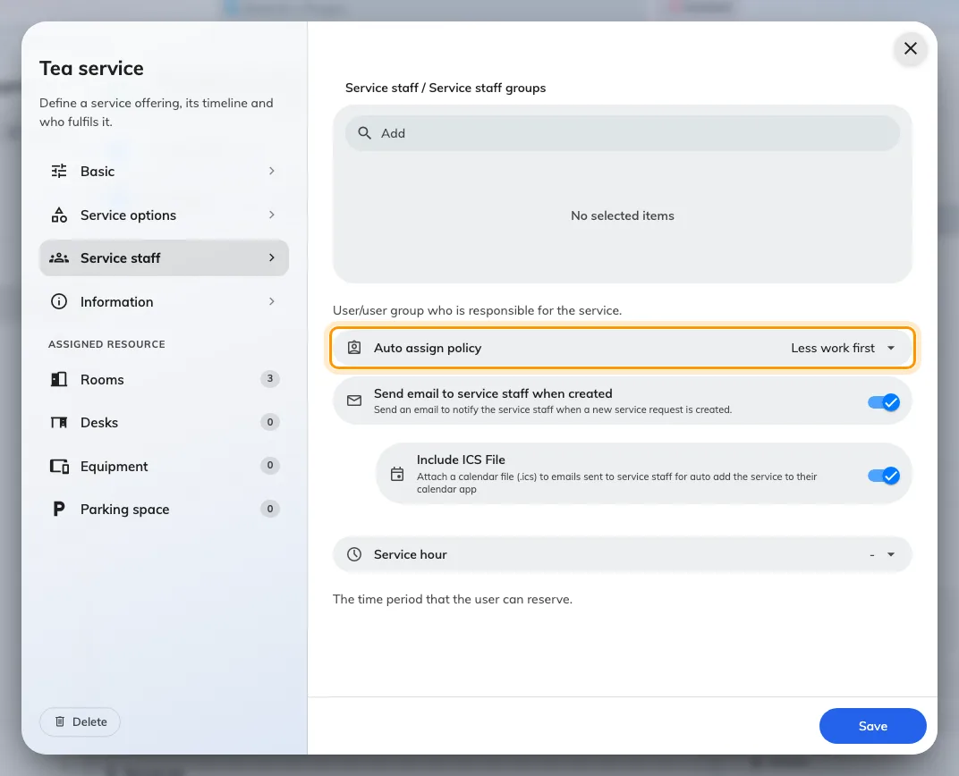
Task: Disable Send email to service staff toggle
Action: coord(884,402)
